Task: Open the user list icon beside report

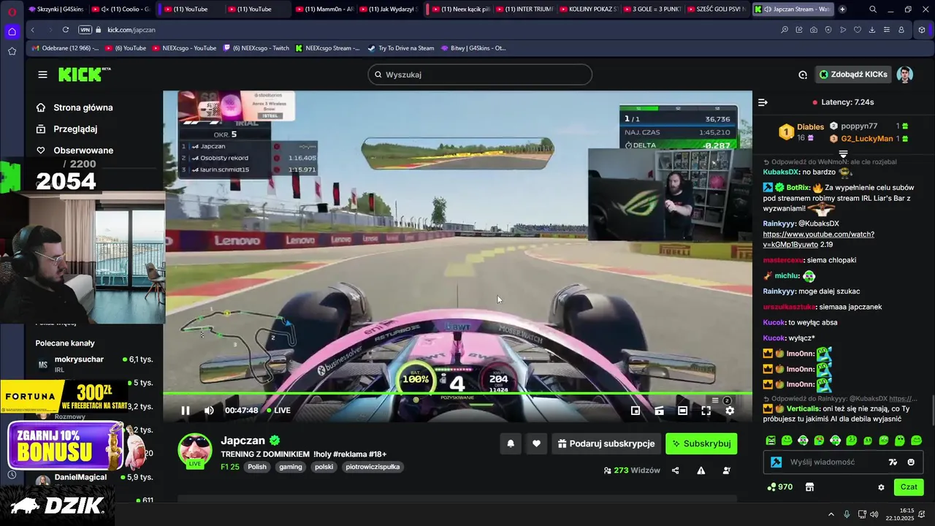Action: (726, 470)
